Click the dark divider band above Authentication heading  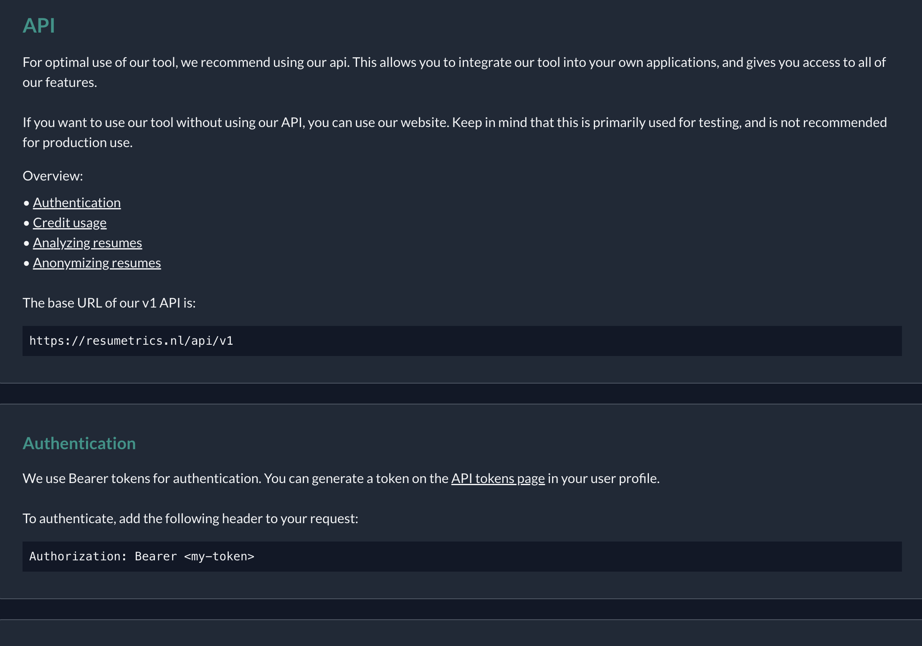tap(461, 394)
